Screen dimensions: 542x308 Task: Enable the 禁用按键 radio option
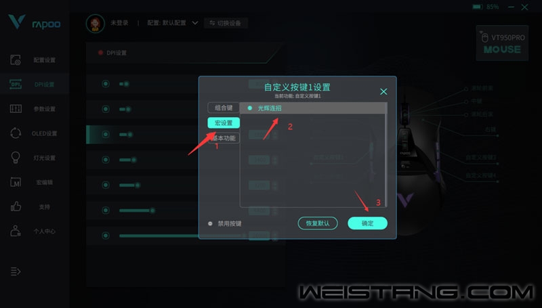pos(210,223)
